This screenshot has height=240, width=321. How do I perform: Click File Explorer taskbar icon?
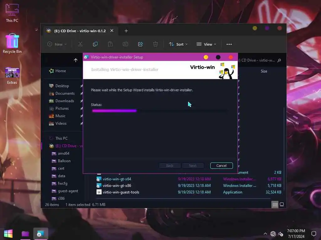tap(25, 233)
